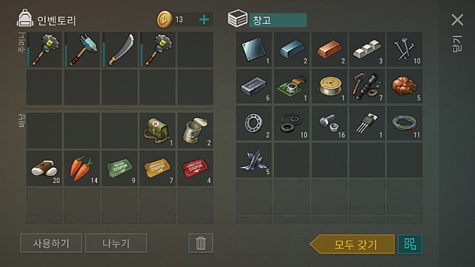This screenshot has width=475, height=267.
Task: Select the green coupon stack
Action: 119,168
